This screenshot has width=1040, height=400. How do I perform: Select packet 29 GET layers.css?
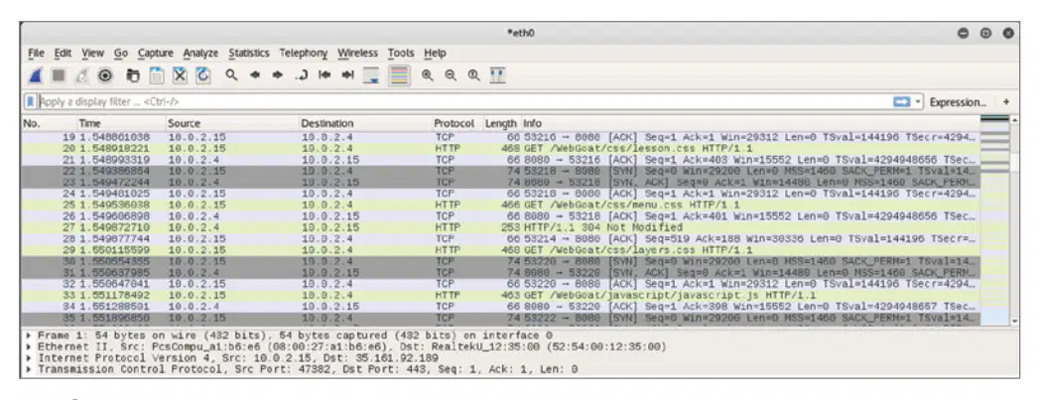(x=501, y=250)
